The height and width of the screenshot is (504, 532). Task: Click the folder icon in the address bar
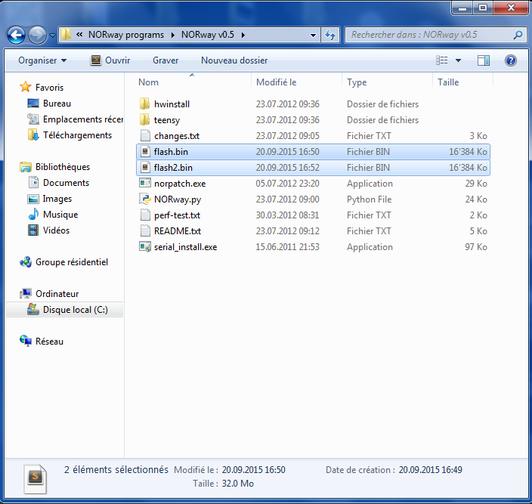[66, 35]
